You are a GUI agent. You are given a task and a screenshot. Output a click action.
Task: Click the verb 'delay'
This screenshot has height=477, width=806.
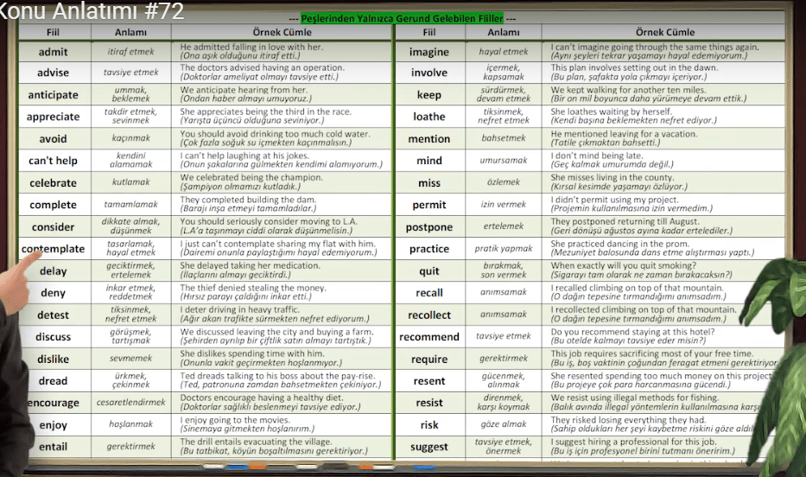(x=53, y=270)
